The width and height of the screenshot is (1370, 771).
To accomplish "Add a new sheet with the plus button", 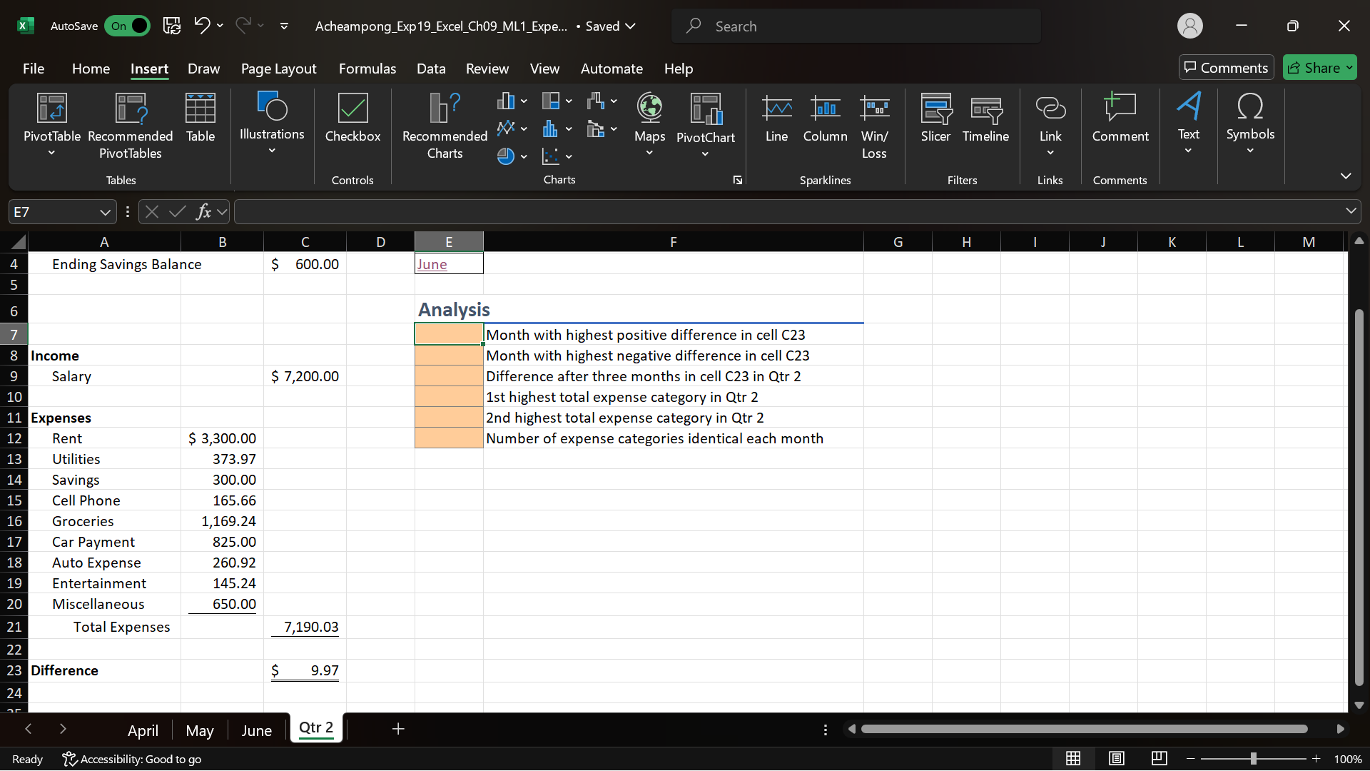I will (x=398, y=729).
